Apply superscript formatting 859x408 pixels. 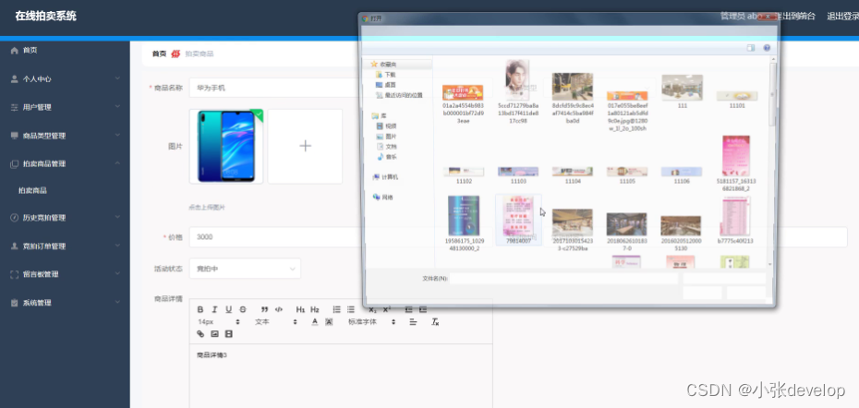(x=387, y=309)
